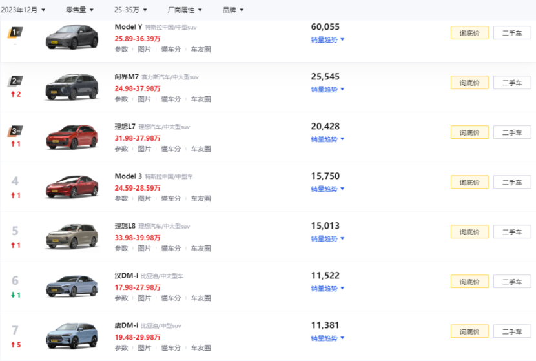Open the 问界M7 car image
536x361 pixels.
[72, 87]
